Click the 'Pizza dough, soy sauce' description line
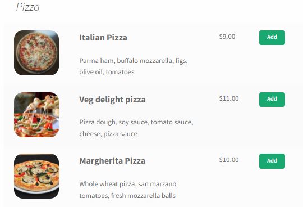Screen dimensions: 303x207 (x=136, y=123)
